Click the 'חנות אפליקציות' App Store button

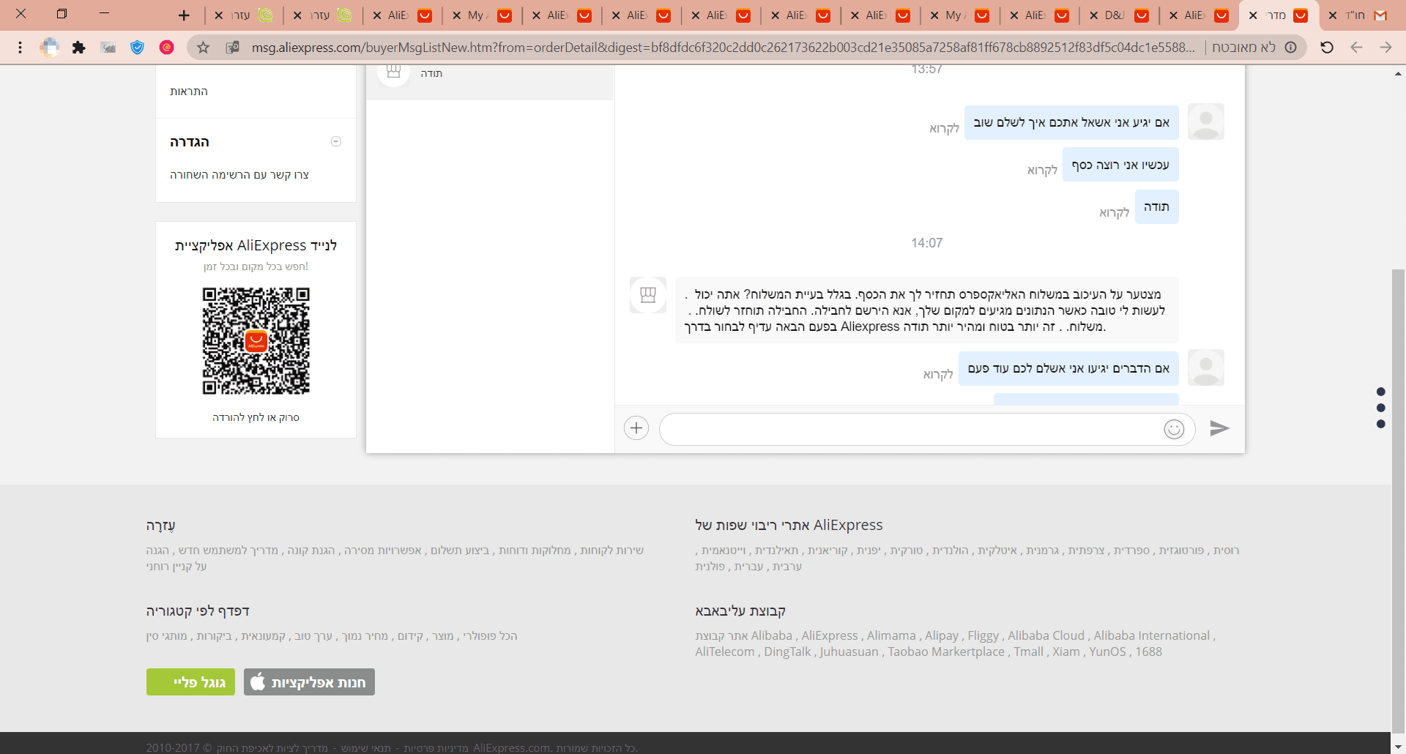pos(309,682)
